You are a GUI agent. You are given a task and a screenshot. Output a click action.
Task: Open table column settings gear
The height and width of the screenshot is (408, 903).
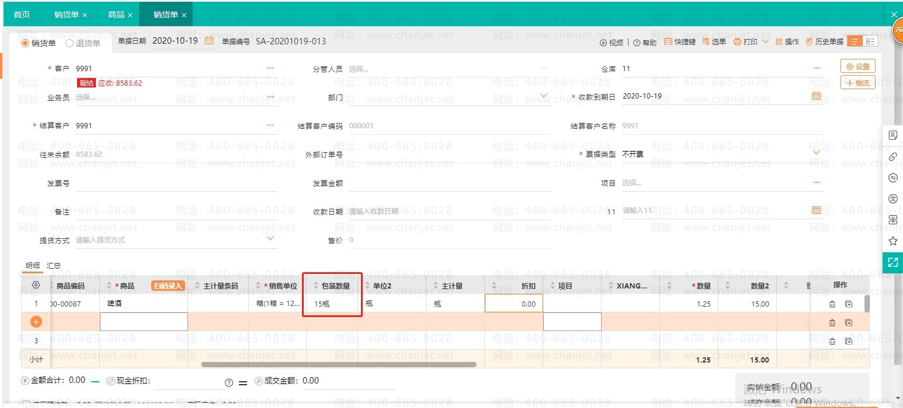(36, 285)
